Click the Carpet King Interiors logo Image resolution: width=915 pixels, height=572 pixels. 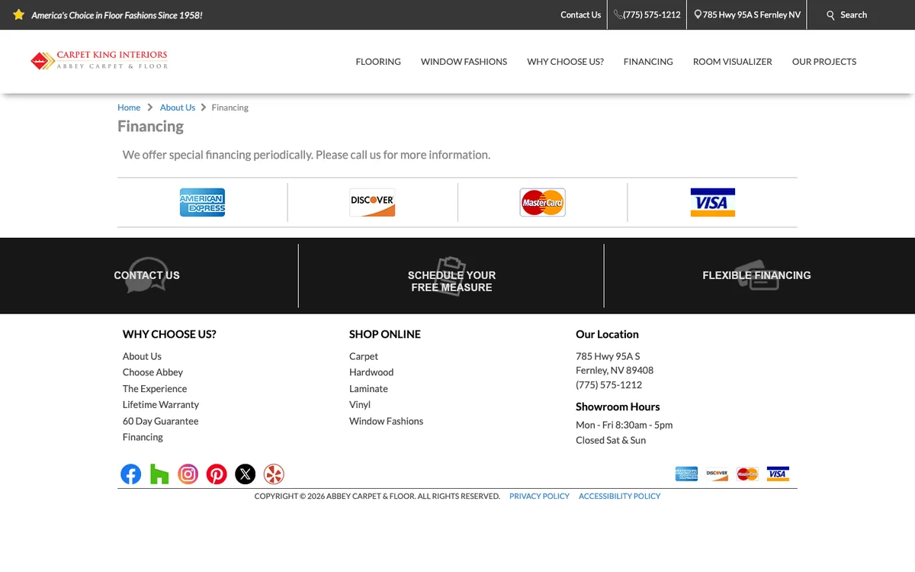[99, 60]
